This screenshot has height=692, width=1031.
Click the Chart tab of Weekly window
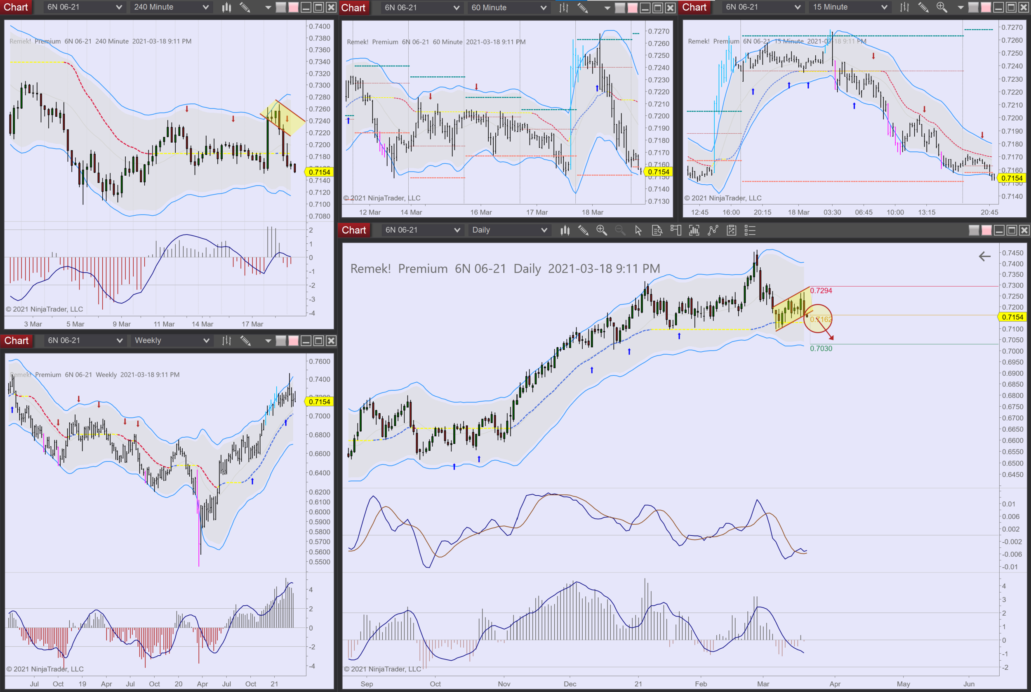(16, 340)
